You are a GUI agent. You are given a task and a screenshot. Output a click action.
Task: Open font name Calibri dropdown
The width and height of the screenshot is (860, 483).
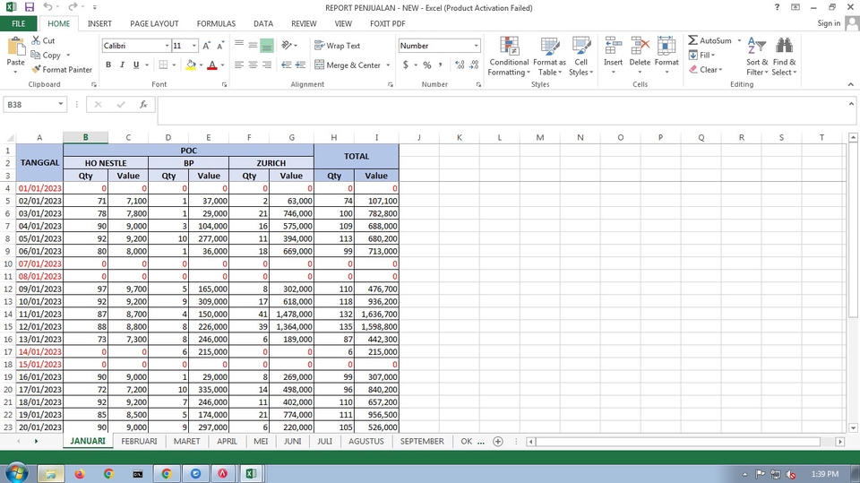[167, 46]
